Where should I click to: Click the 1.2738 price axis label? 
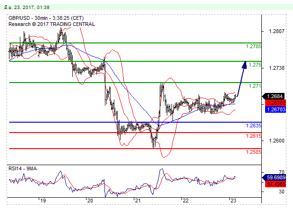(x=276, y=68)
